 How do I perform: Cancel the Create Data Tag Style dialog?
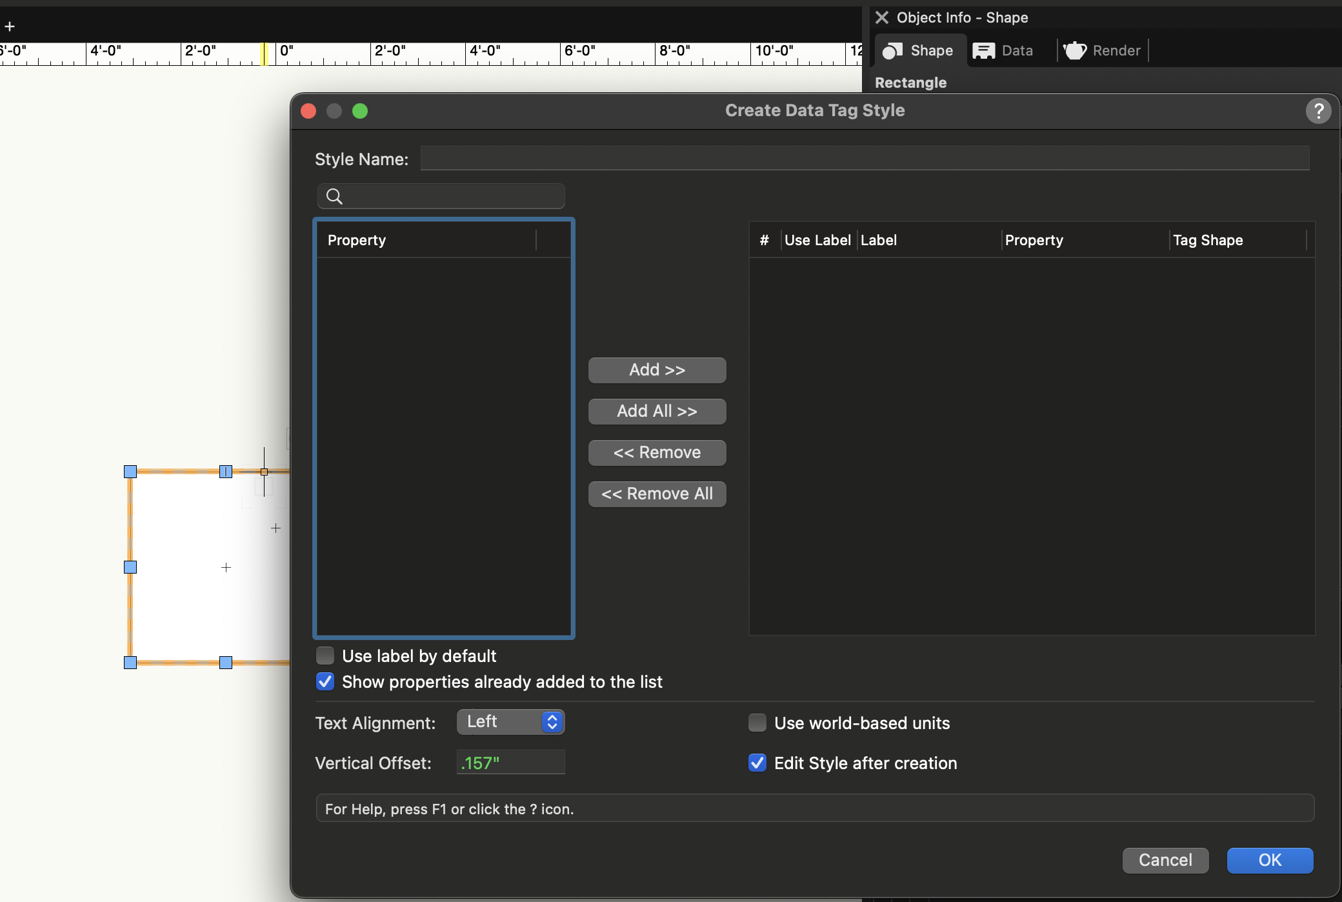pyautogui.click(x=1165, y=860)
